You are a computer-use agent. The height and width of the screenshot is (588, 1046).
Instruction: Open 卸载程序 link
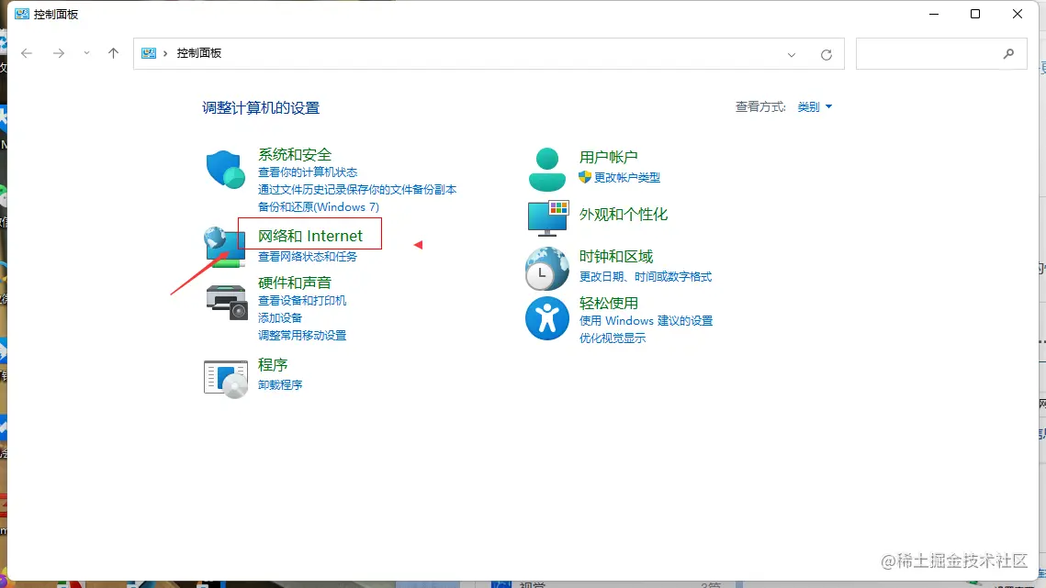[280, 385]
